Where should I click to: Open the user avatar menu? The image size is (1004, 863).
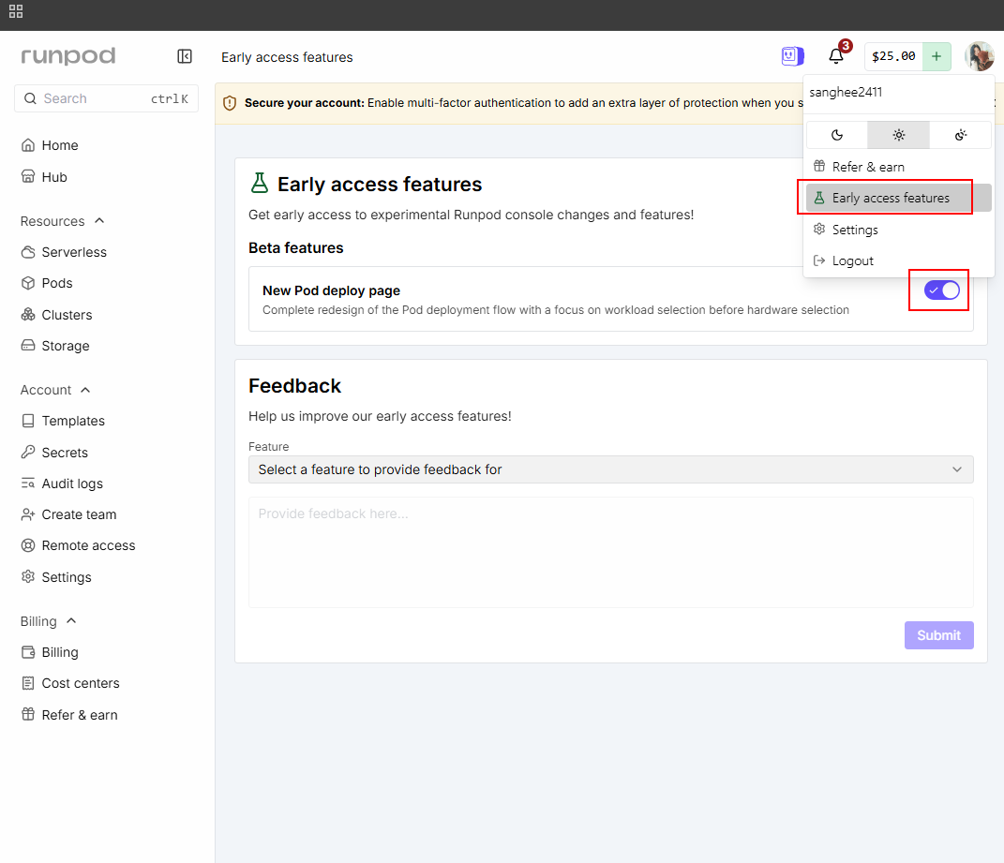point(980,56)
